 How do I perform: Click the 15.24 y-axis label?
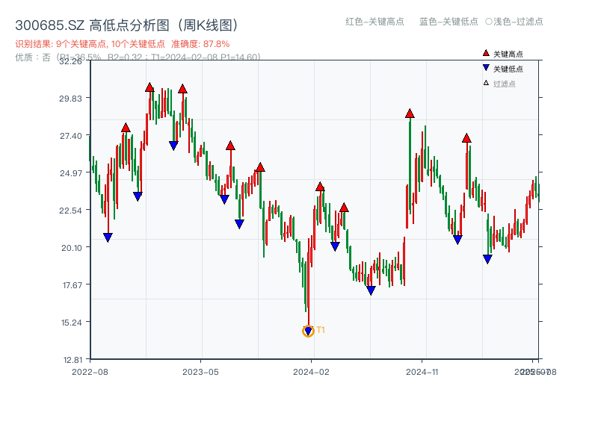click(x=71, y=323)
